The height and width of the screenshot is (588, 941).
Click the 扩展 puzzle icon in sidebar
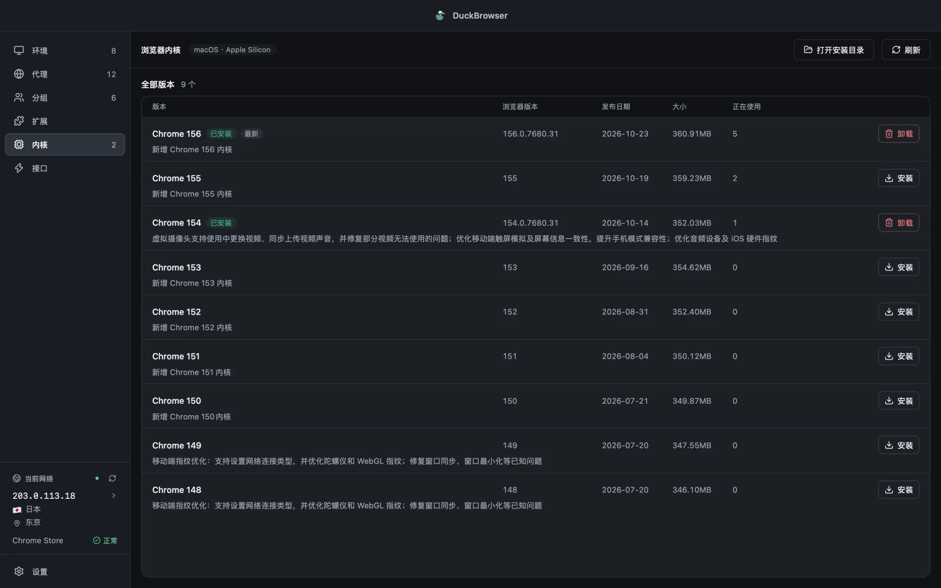coord(19,121)
